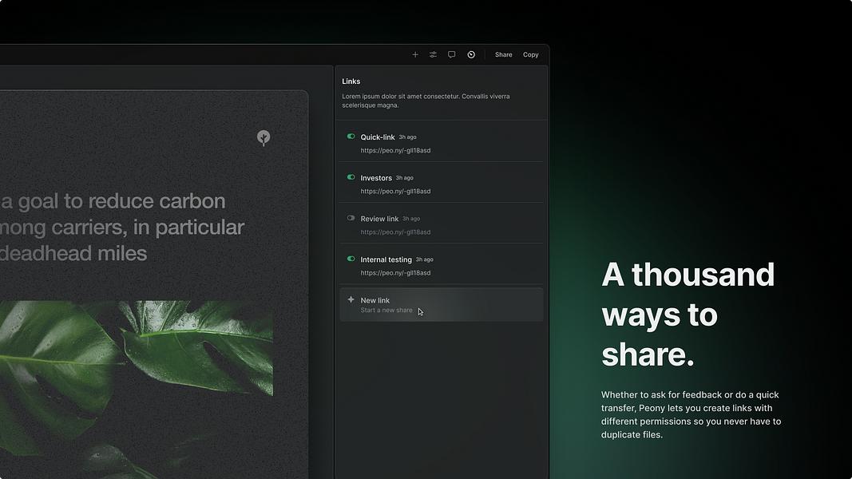
Task: Click the history clock icon
Action: pyautogui.click(x=471, y=54)
